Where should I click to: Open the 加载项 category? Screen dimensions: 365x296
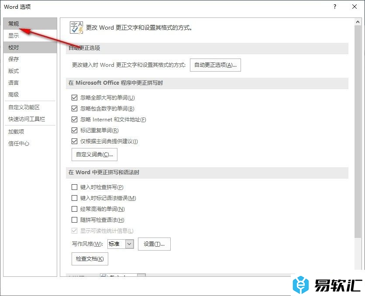30,132
